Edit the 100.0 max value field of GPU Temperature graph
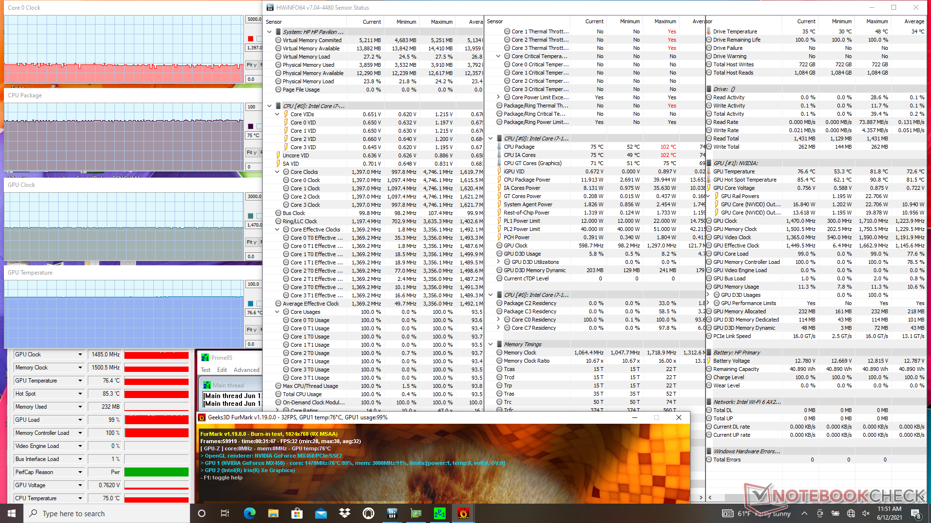 [254, 284]
